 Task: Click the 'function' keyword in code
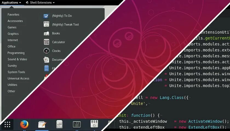pyautogui.click(x=141, y=115)
